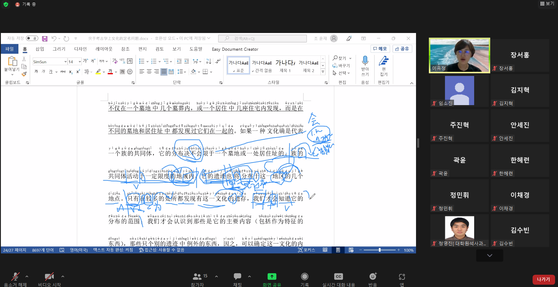
Task: Open the Zoom chat panel icon
Action: (237, 276)
